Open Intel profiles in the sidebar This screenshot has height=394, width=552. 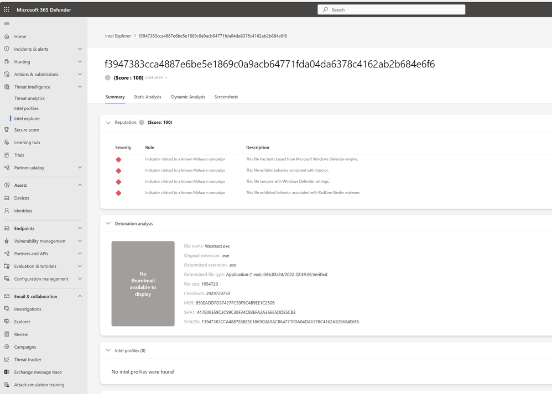(27, 108)
